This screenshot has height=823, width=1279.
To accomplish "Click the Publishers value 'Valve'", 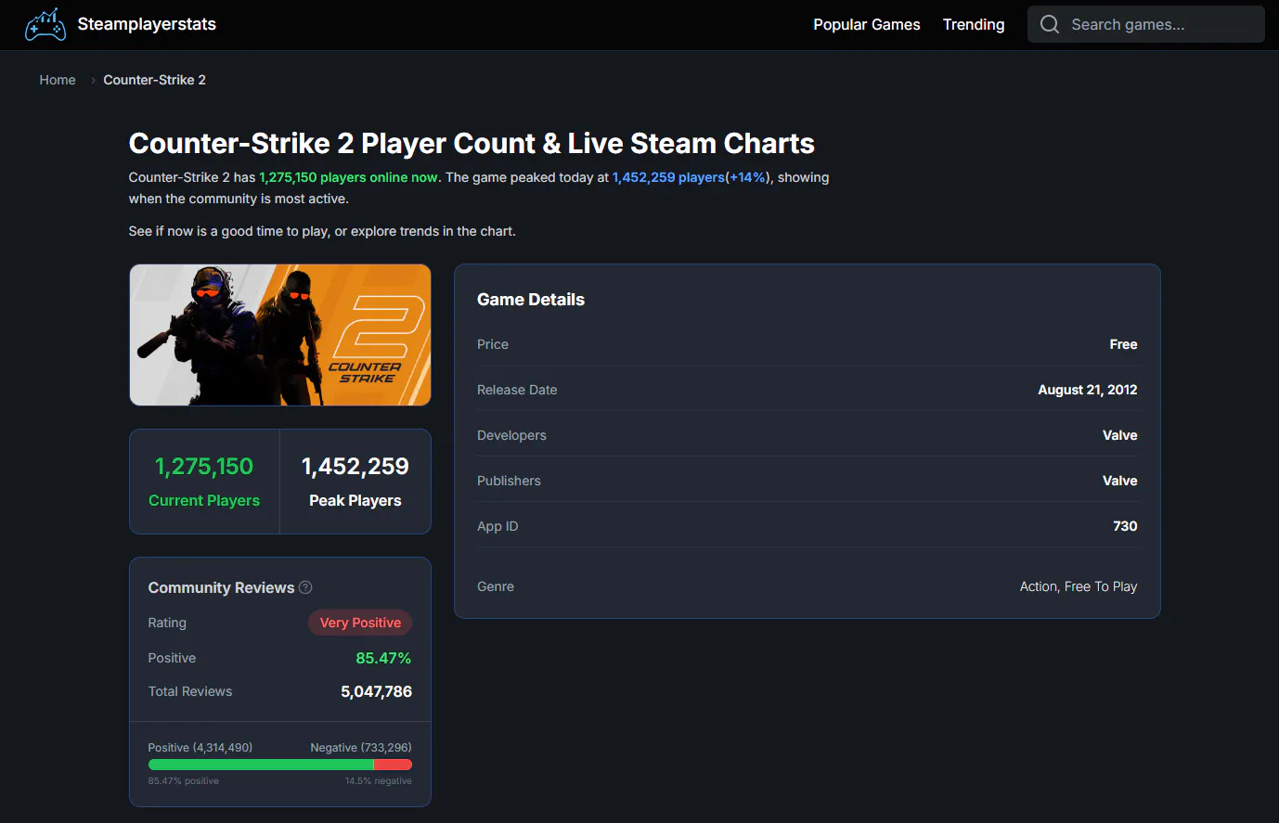I will click(x=1120, y=481).
